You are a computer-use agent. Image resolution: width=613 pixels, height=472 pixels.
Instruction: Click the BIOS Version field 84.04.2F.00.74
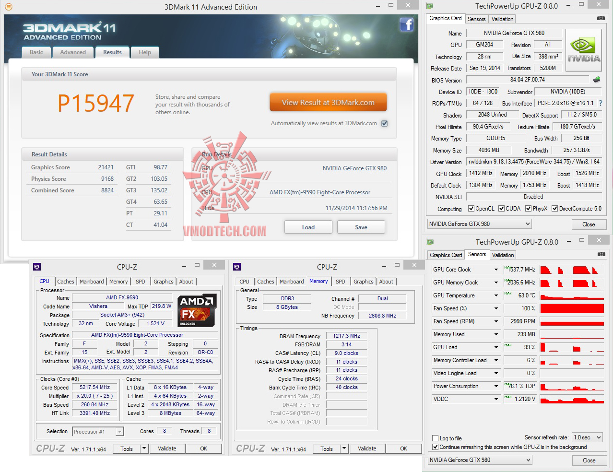pyautogui.click(x=527, y=80)
